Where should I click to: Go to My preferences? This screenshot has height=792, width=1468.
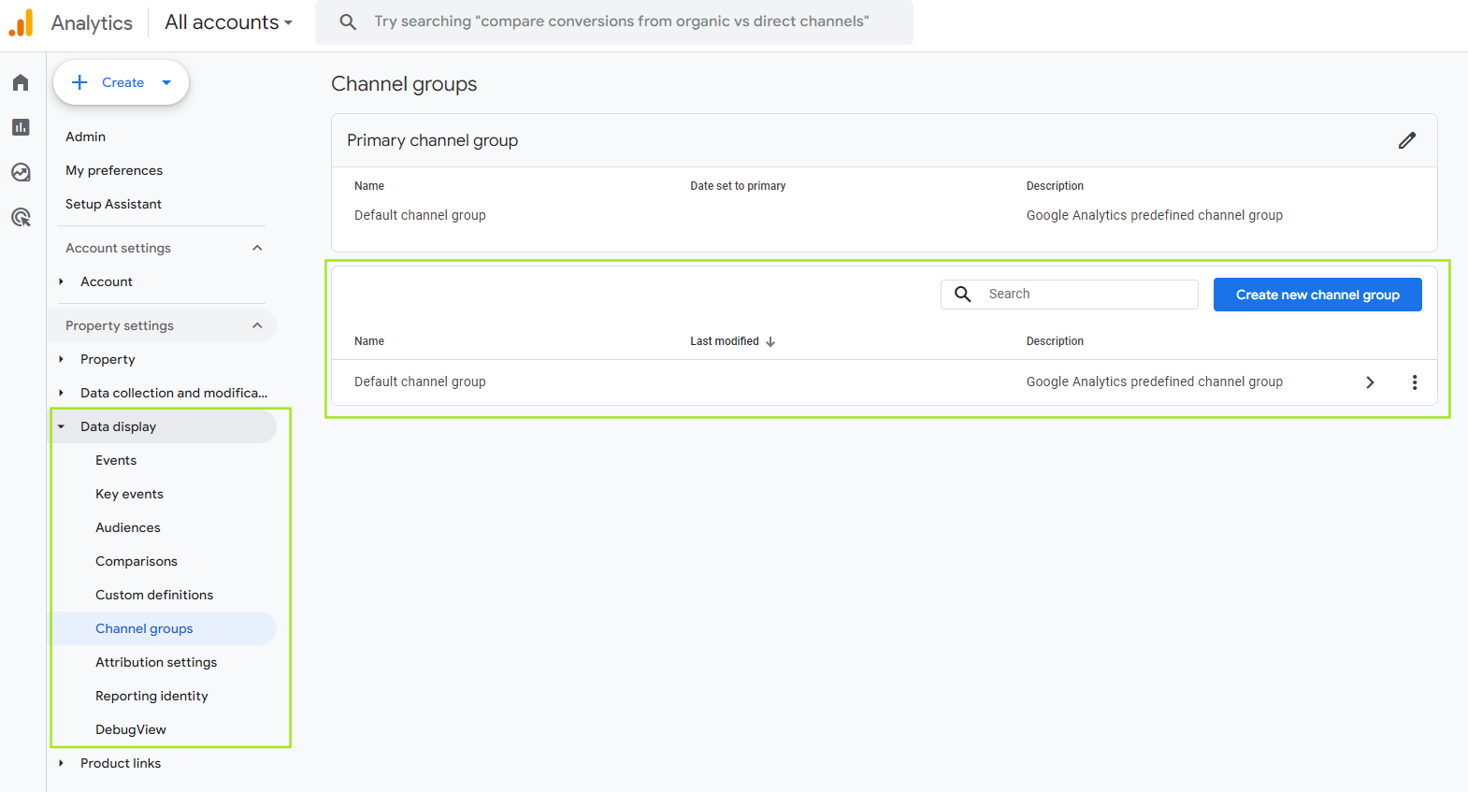point(114,170)
